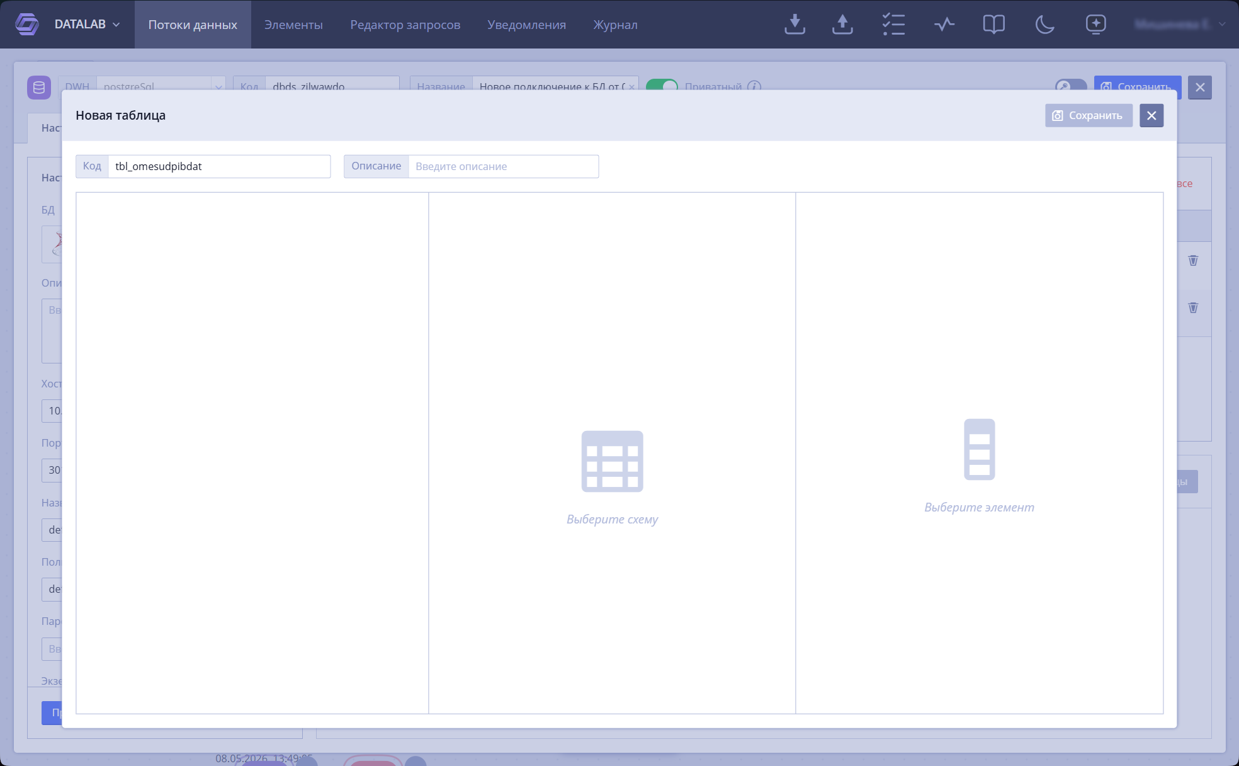Screen dimensions: 1239x766
Task: Click the DATALAB logo icon
Action: click(26, 24)
